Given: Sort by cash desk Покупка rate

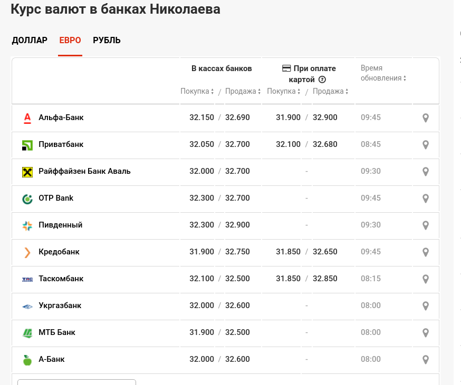Looking at the screenshot, I should pos(197,91).
